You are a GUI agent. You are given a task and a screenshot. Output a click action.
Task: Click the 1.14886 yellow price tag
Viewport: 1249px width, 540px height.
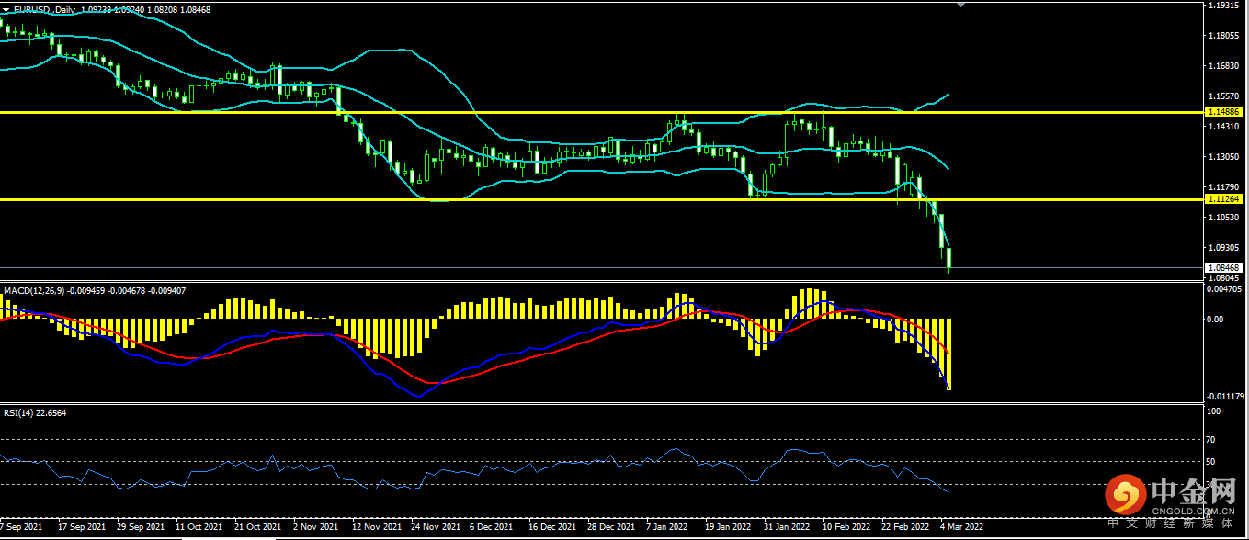coord(1225,112)
